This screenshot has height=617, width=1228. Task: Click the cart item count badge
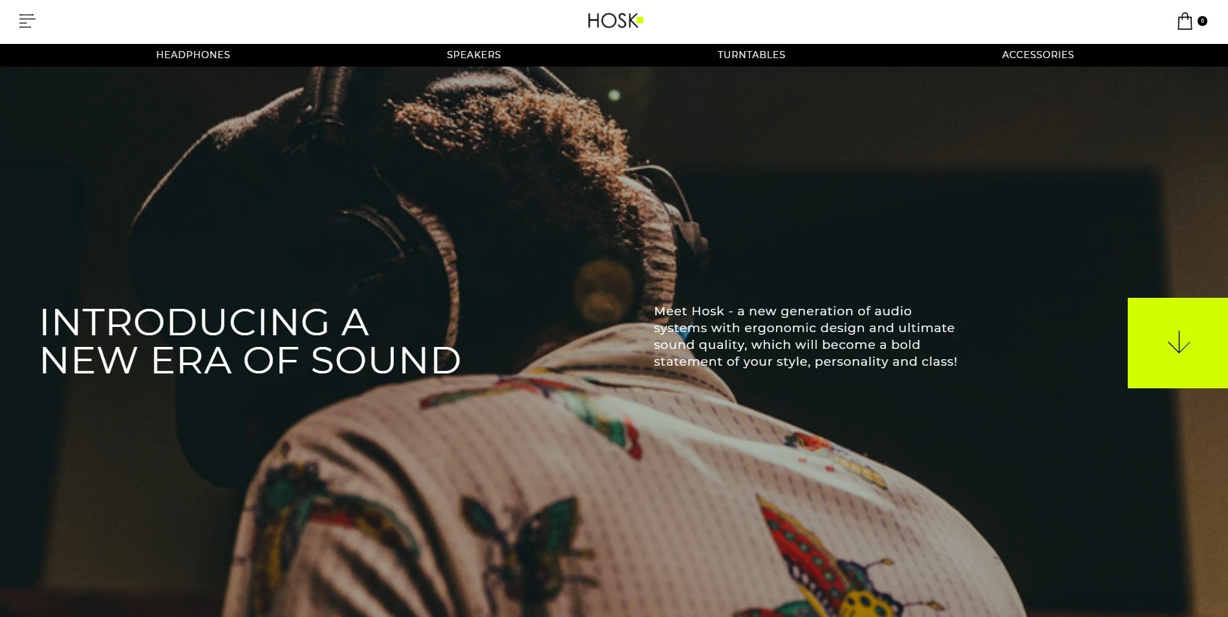coord(1202,21)
